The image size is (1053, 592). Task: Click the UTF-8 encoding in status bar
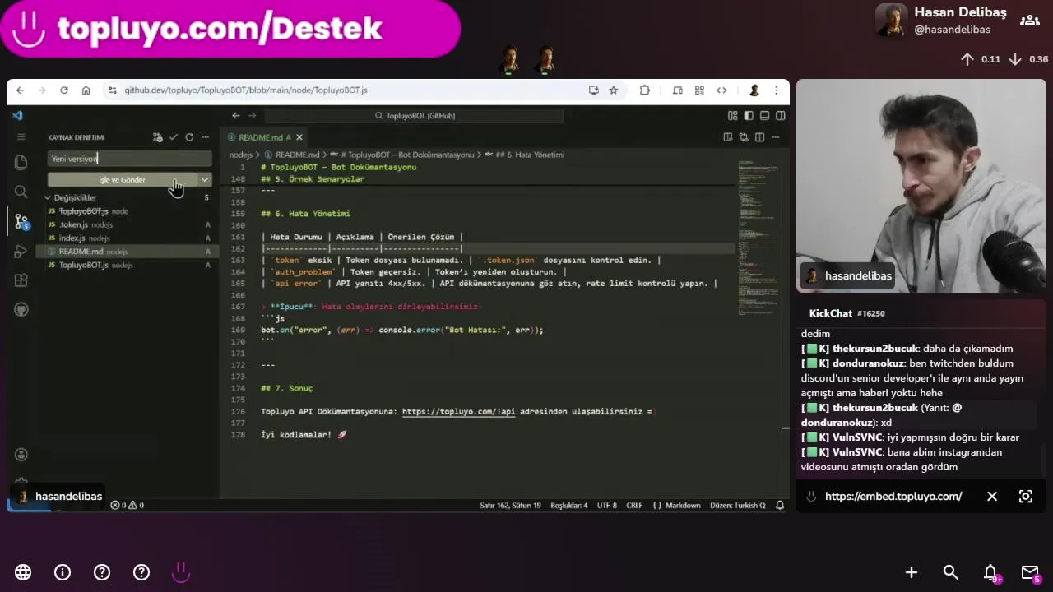(606, 505)
